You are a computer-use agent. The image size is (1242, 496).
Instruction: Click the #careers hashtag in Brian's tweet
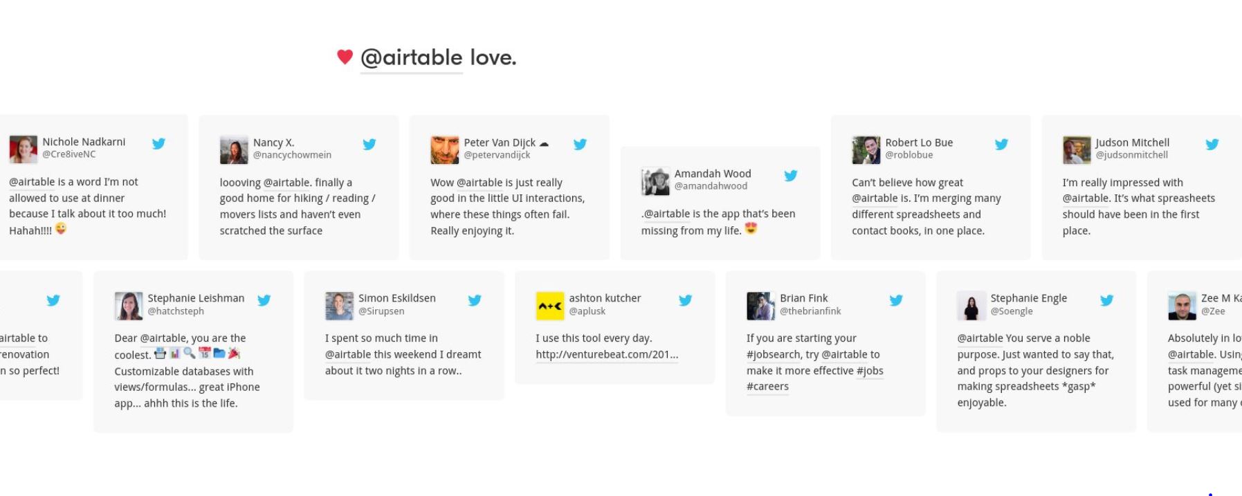tap(767, 387)
